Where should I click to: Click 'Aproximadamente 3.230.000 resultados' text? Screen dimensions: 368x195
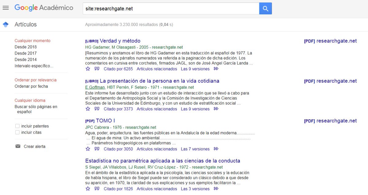[x=129, y=24]
